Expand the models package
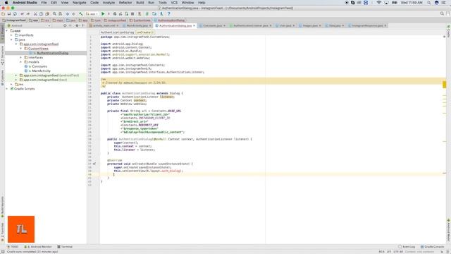 [x=20, y=62]
